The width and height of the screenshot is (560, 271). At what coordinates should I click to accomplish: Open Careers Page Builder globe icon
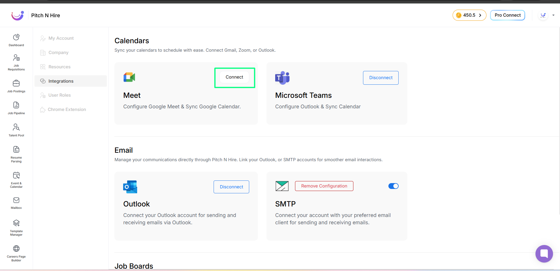pos(16,249)
